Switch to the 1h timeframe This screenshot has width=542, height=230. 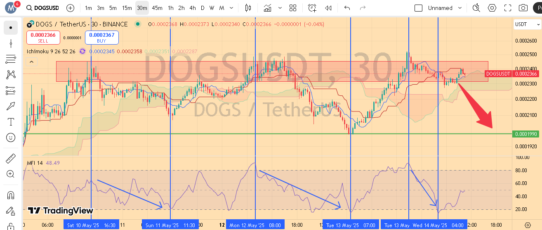171,8
